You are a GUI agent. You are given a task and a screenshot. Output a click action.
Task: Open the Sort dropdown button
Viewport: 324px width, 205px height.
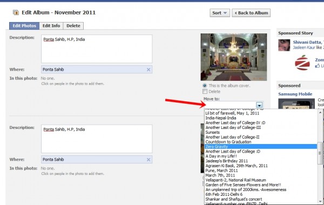click(220, 13)
